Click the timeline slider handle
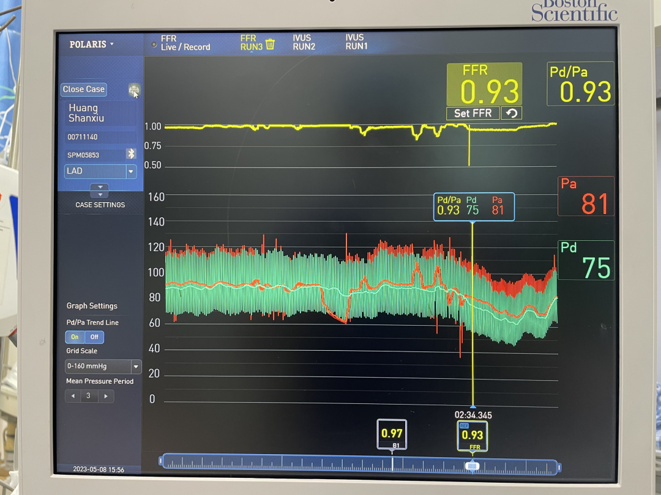The image size is (661, 495). click(472, 466)
